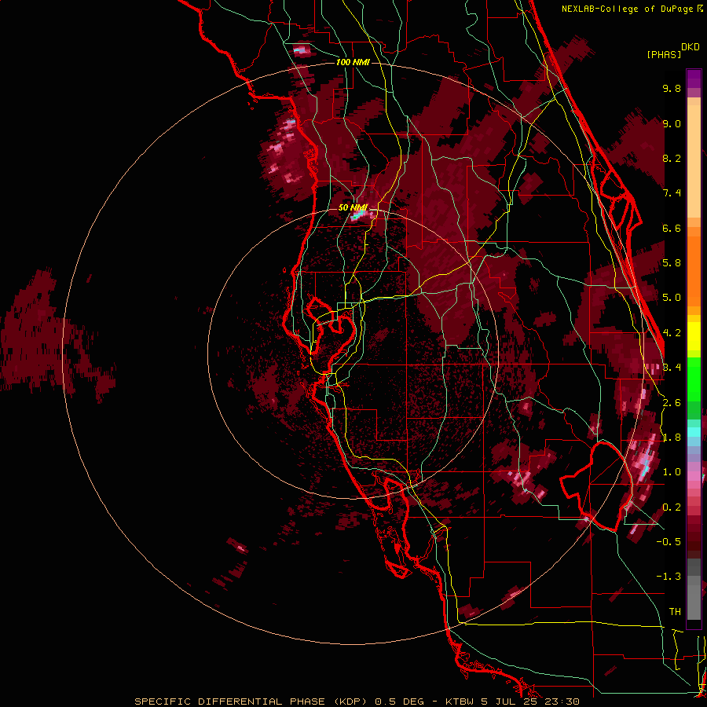This screenshot has width=707, height=707.
Task: Click the 2.6 value on the color scale
Action: coord(672,403)
